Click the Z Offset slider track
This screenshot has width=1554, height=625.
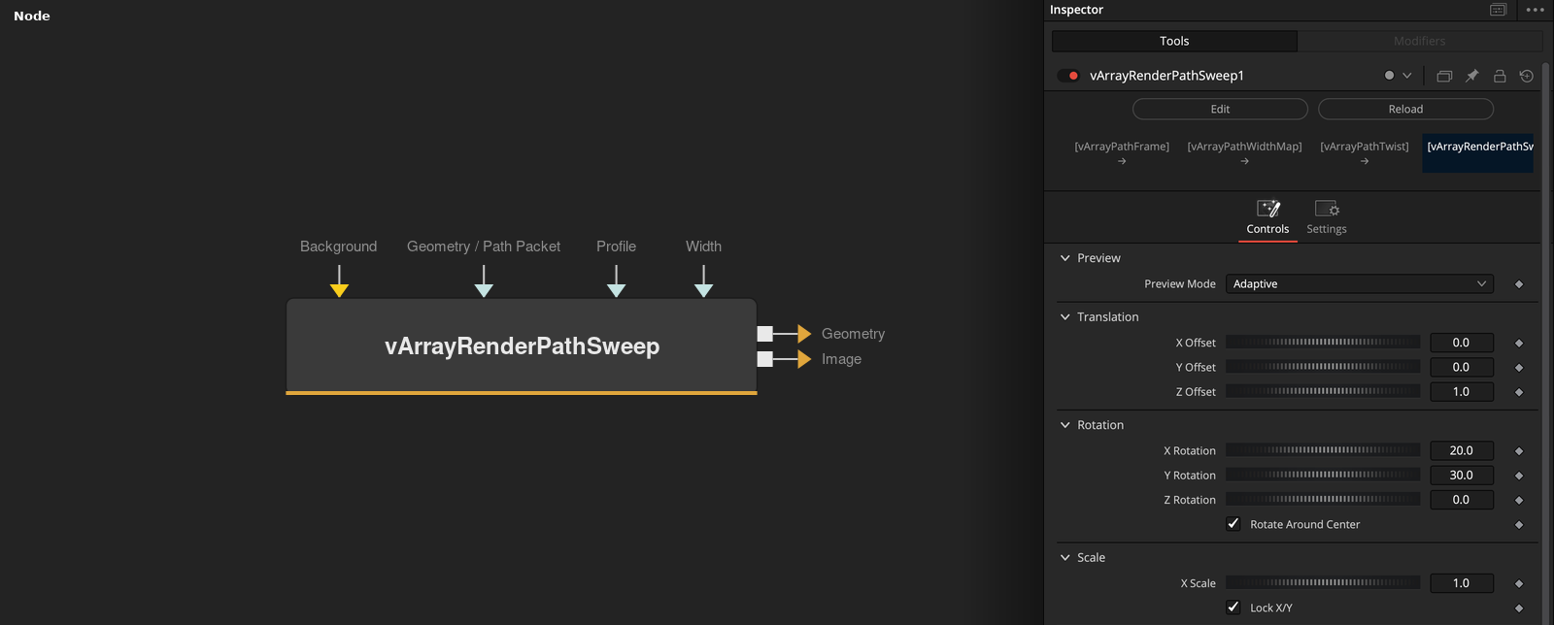pos(1322,392)
